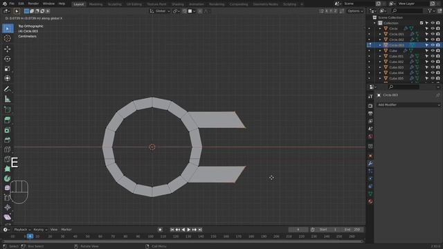Click the Start frame field
This screenshot has height=249, width=443.
coord(328,230)
